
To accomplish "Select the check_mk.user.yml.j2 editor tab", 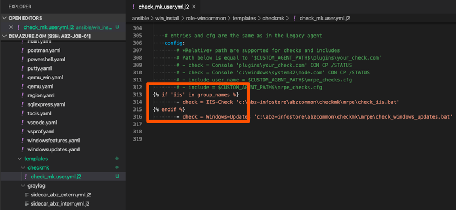I will pyautogui.click(x=164, y=7).
